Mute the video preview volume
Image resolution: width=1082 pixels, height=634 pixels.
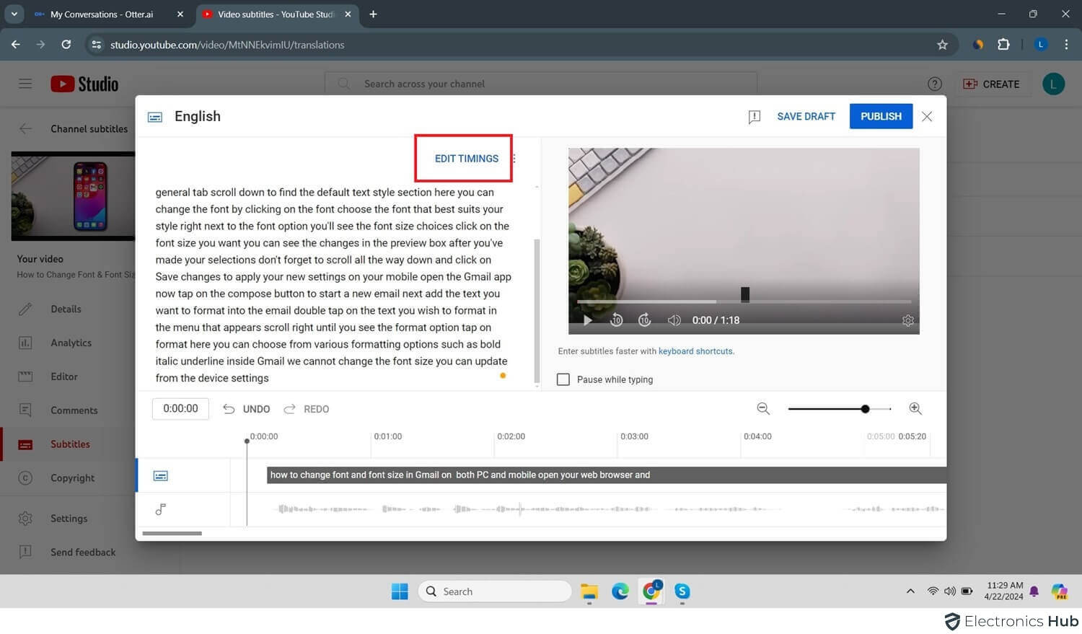click(674, 320)
